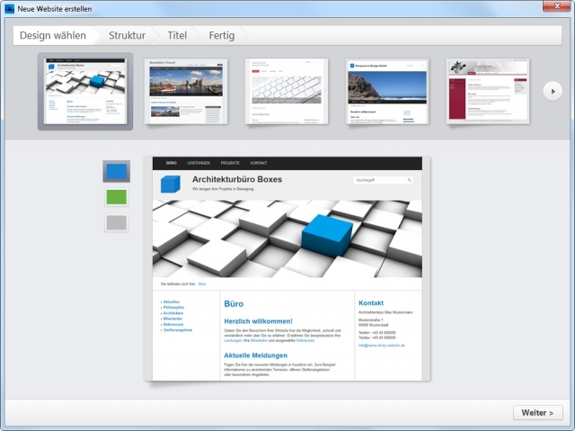Click the scroll-right arrow for more designs

pyautogui.click(x=553, y=90)
